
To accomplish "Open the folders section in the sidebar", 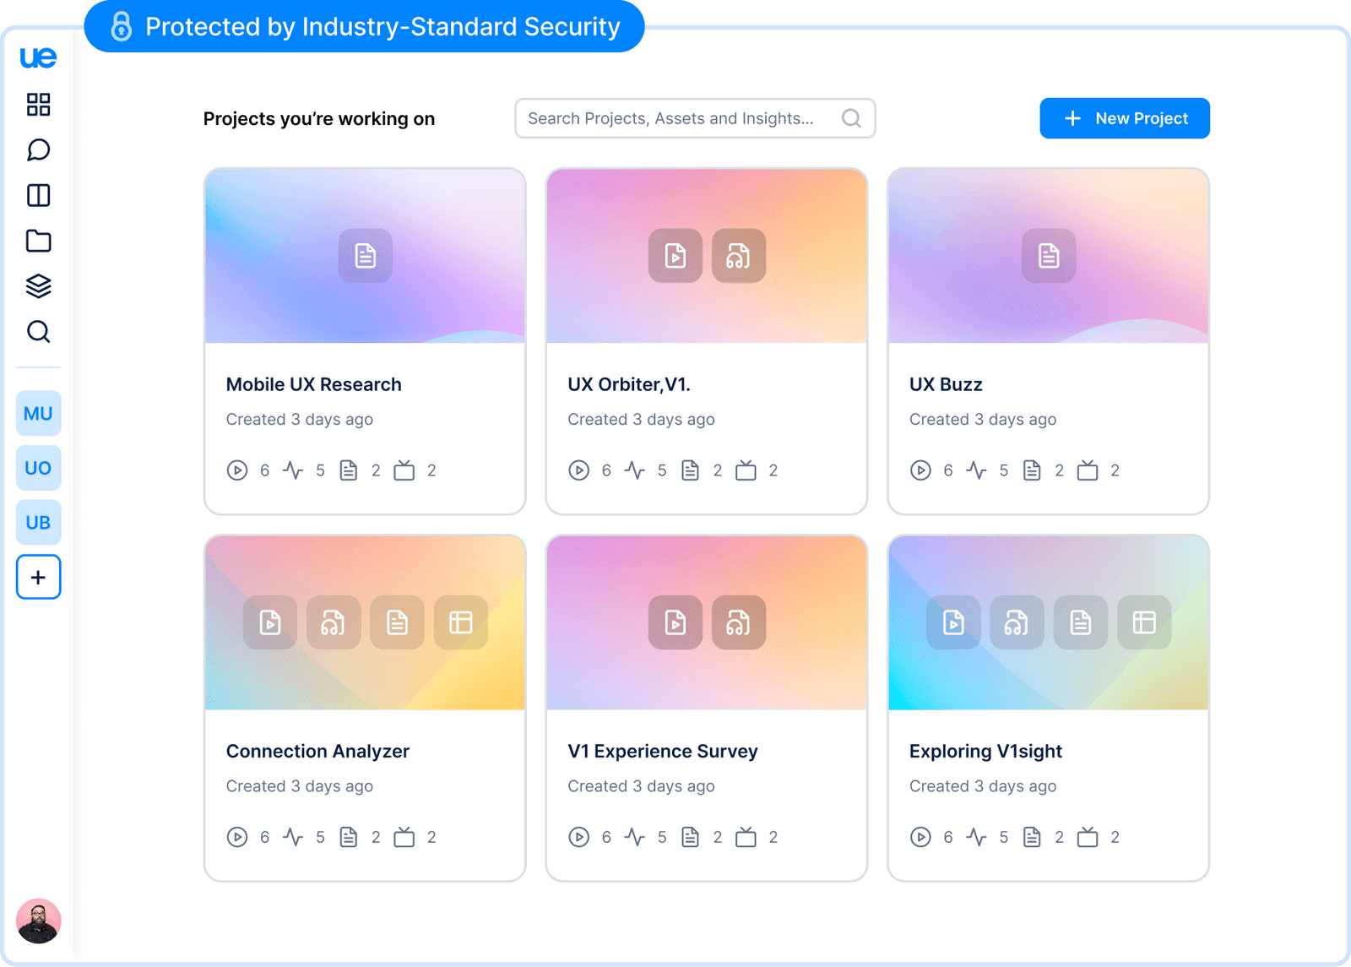I will tap(38, 241).
